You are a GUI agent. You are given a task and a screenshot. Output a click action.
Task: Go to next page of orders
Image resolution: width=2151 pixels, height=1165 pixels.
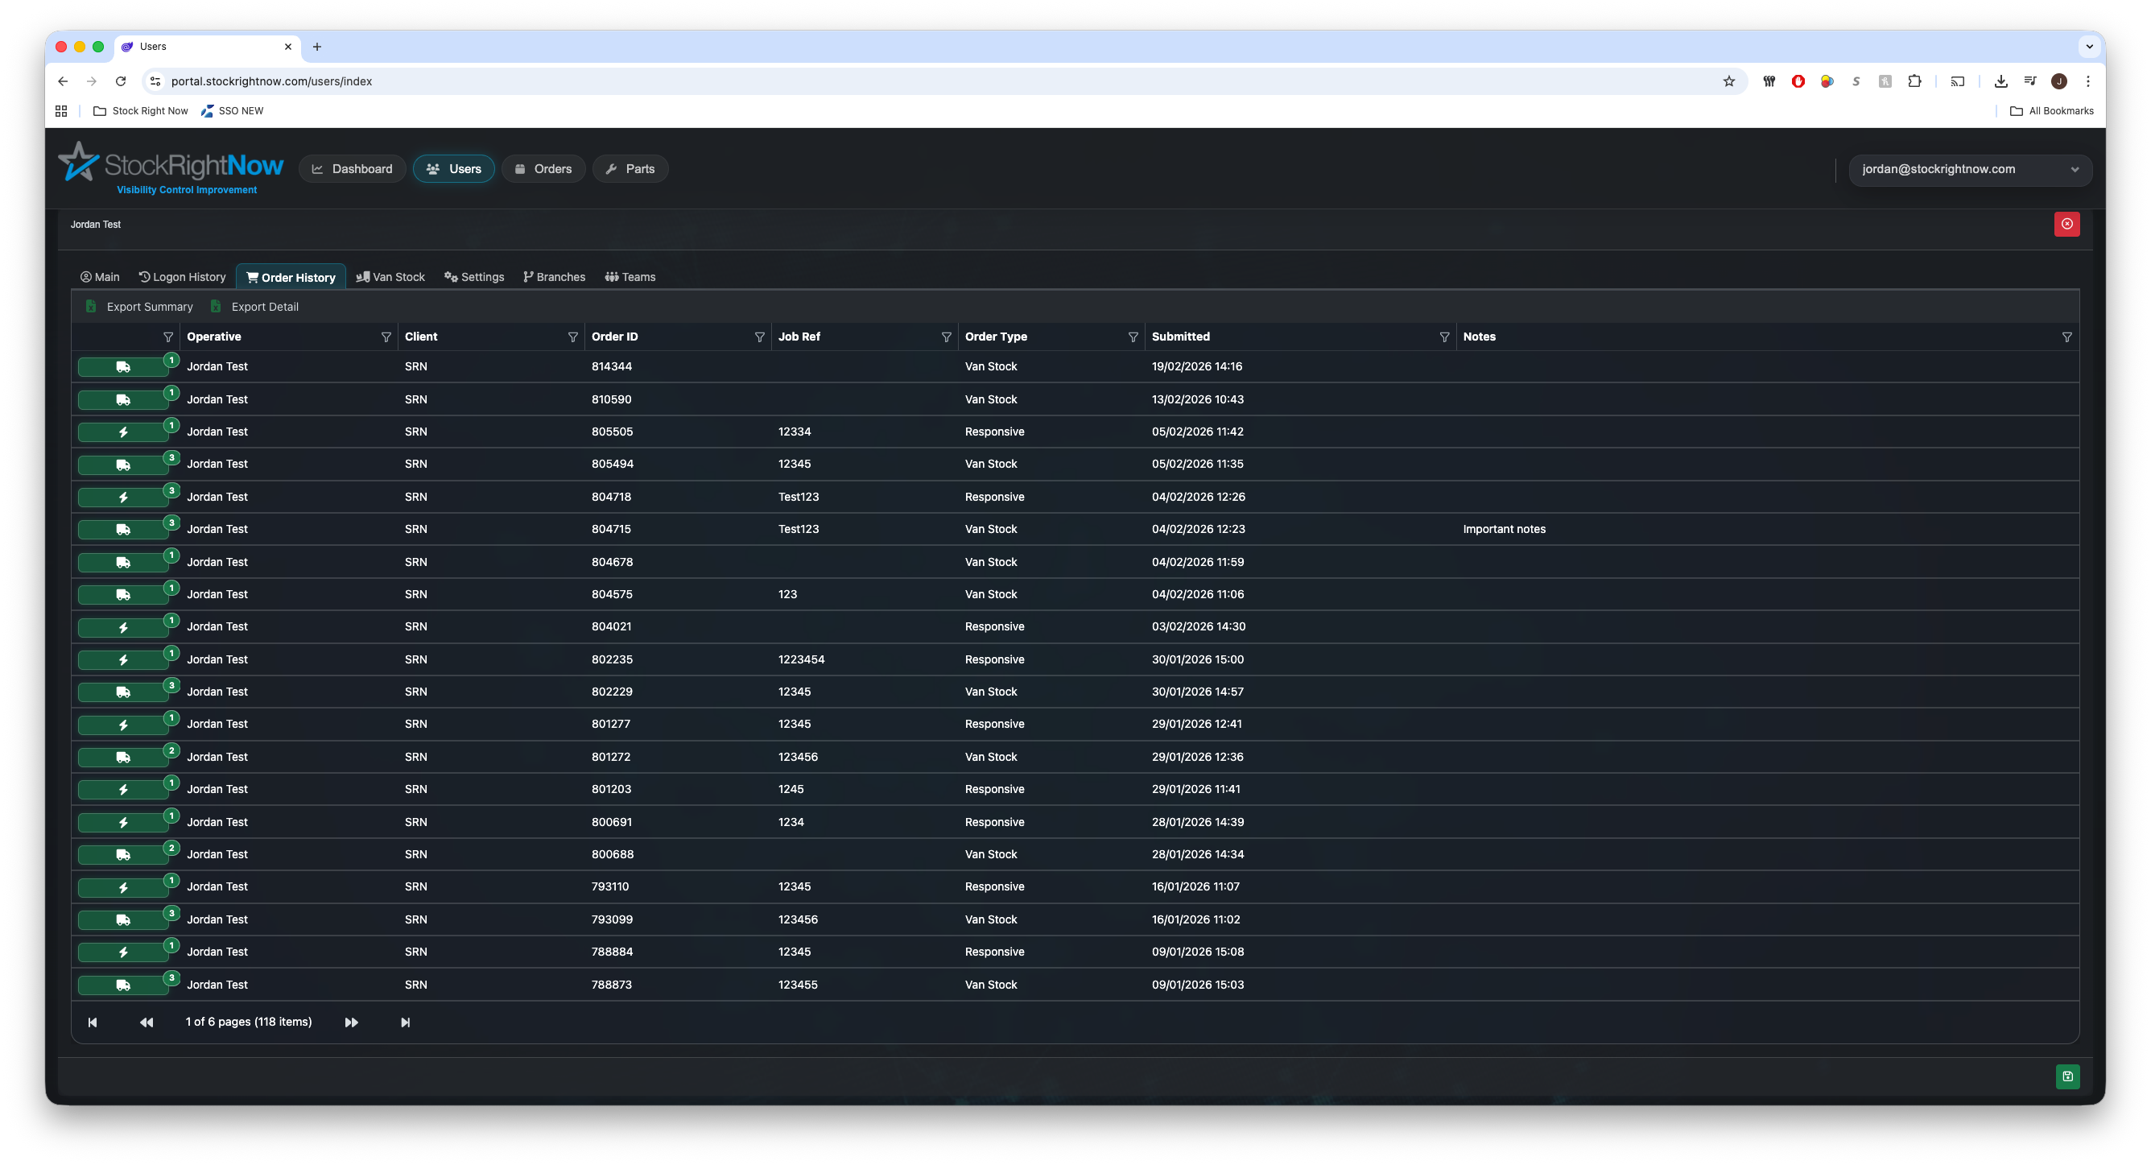(352, 1022)
